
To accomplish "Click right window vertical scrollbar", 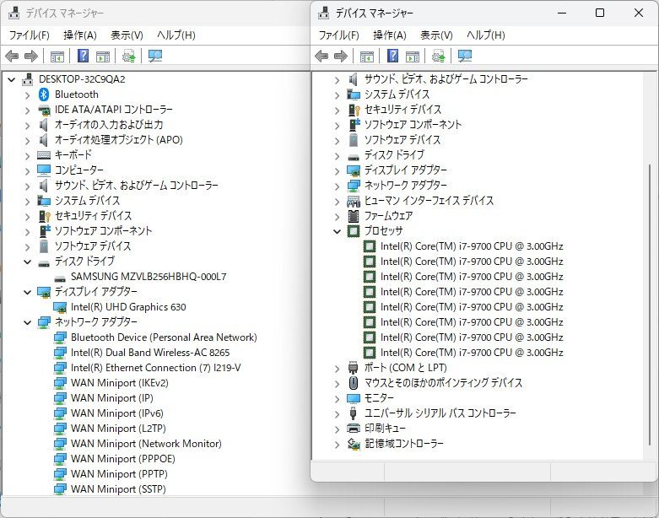I will (x=650, y=305).
